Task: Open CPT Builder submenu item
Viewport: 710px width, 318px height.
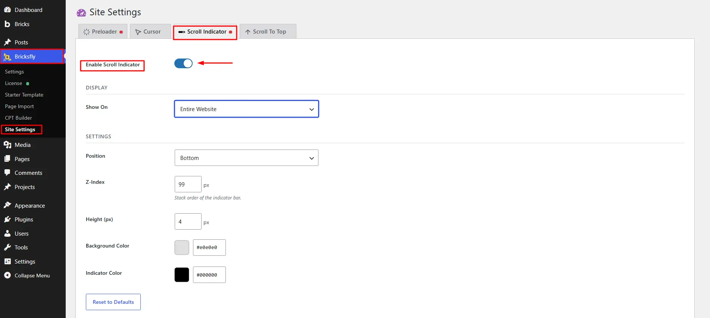Action: pos(18,118)
